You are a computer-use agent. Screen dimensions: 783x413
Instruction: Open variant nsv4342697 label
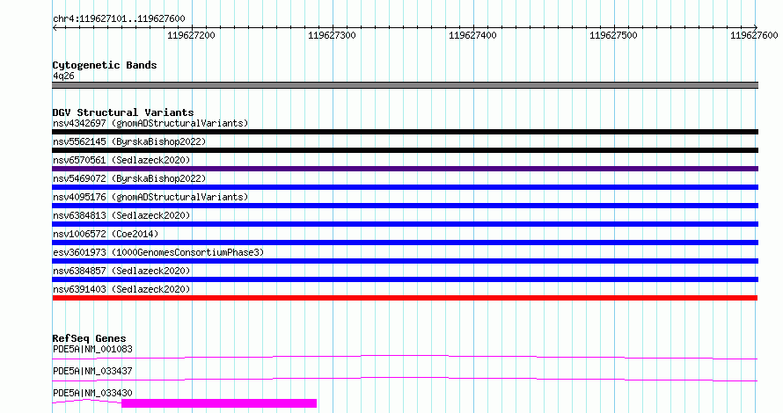150,123
